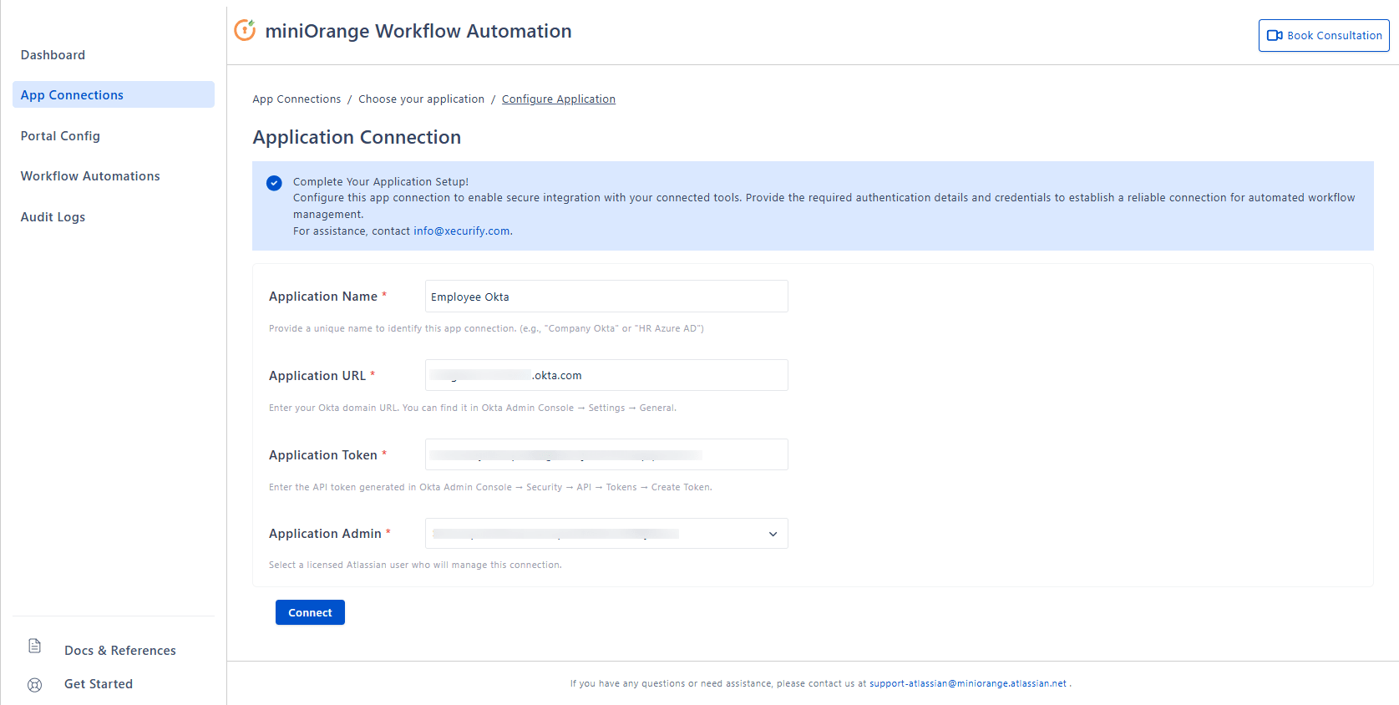Image resolution: width=1399 pixels, height=705 pixels.
Task: Open the Dashboard sidebar item
Action: [114, 55]
